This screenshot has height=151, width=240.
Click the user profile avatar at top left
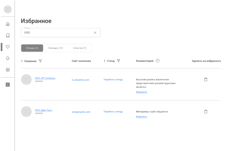point(8,9)
